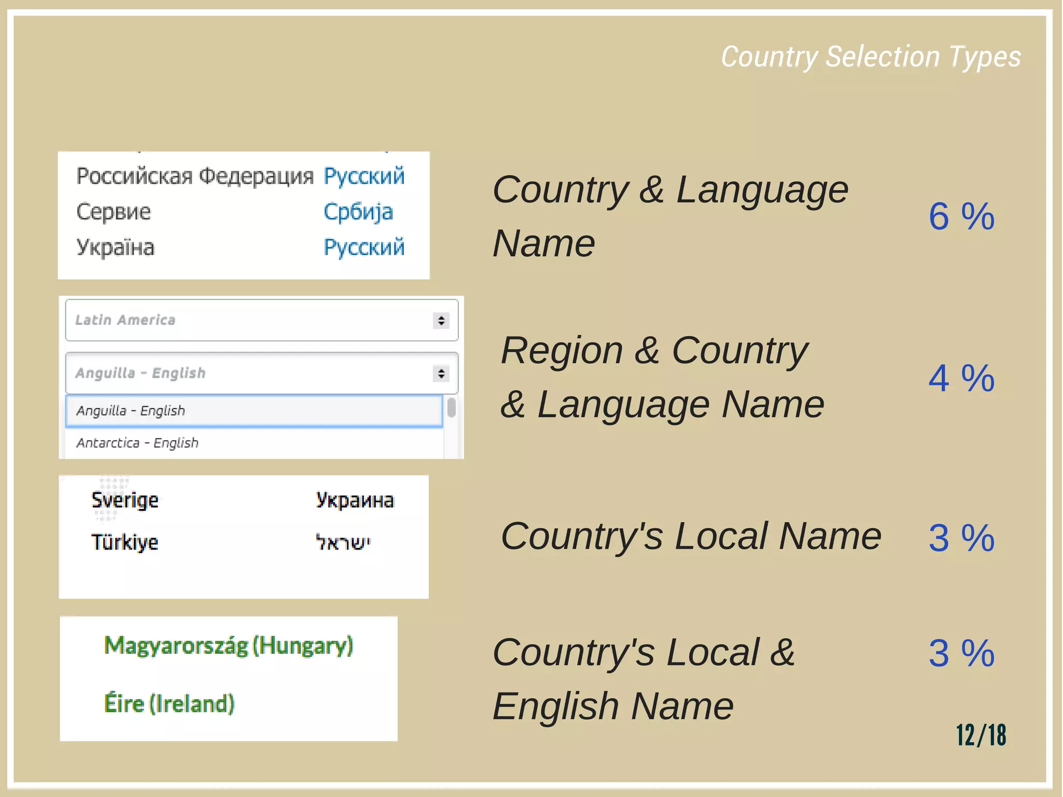Open the Latin America region dropdown
The image size is (1063, 797).
(262, 320)
